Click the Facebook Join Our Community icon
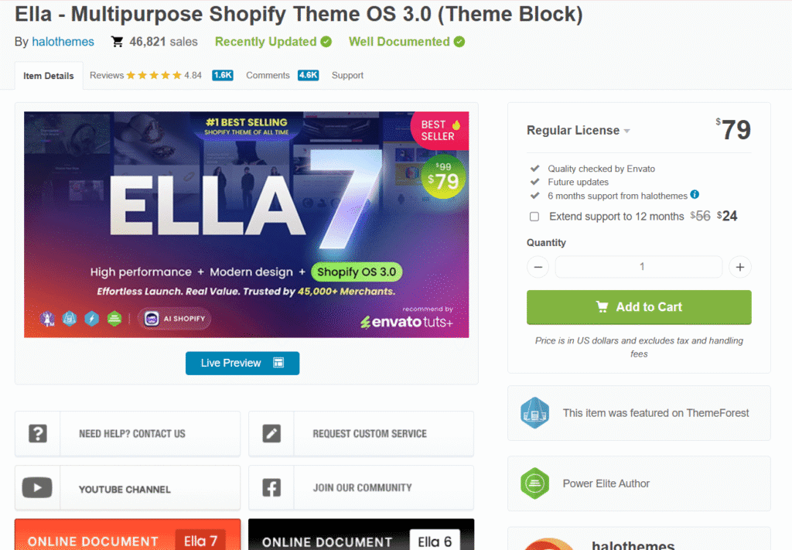Screen dimensions: 792x550 pos(271,487)
